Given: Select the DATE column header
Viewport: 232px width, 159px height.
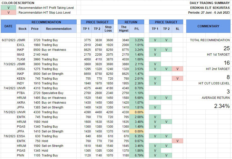Looking at the screenshot, I should [x=8, y=26].
